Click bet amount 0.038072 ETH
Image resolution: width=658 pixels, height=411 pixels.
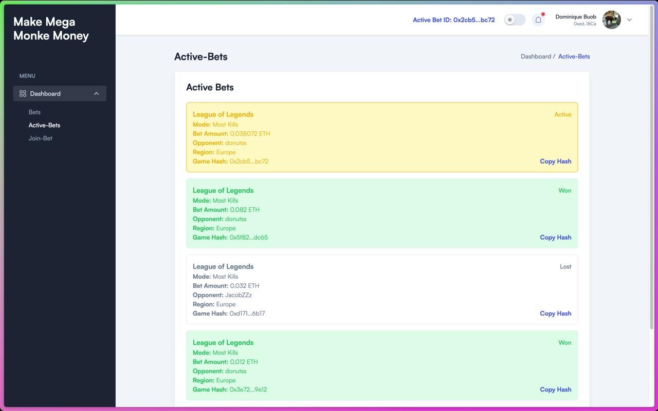250,134
